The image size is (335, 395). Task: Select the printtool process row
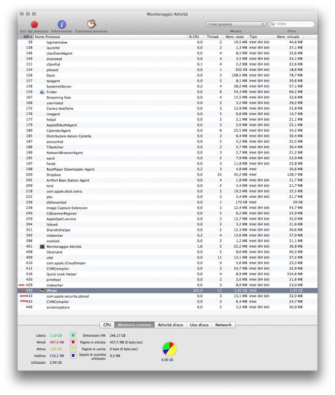[167, 279]
